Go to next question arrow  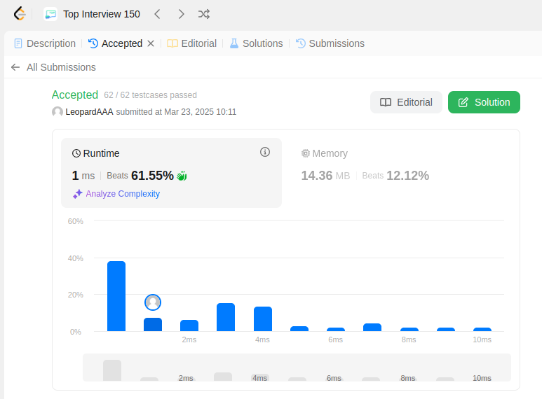(x=181, y=14)
